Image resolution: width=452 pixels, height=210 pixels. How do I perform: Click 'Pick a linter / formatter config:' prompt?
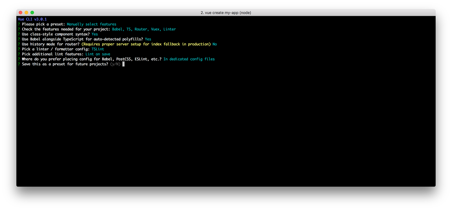56,49
